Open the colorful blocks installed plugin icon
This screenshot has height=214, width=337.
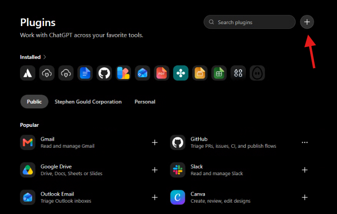tap(123, 73)
